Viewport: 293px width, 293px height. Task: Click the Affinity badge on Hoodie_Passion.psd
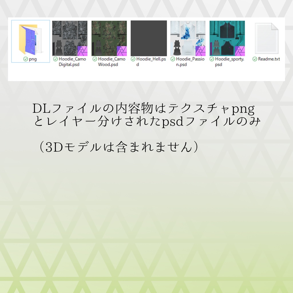201,50
